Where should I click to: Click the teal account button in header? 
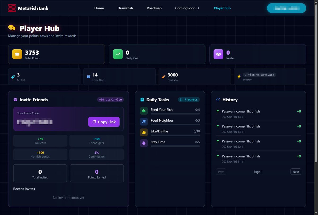pos(286,8)
